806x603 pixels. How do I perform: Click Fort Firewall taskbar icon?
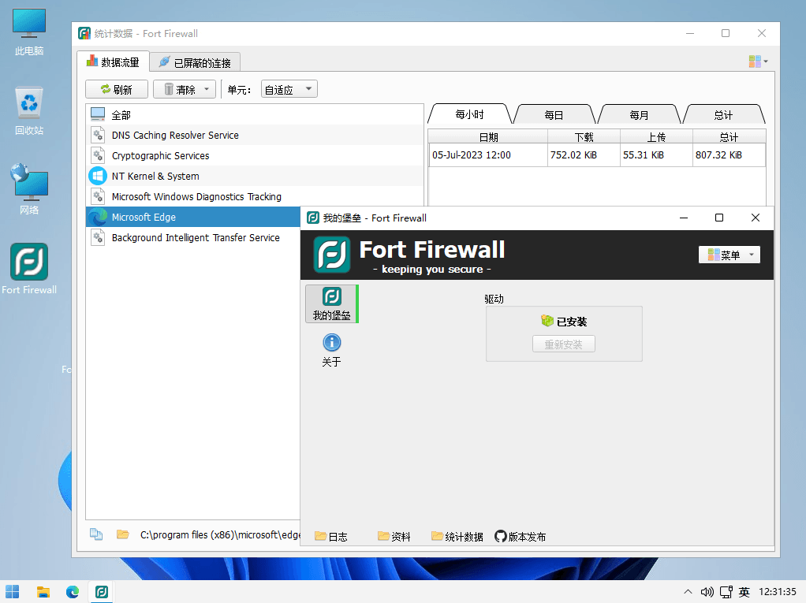tap(102, 592)
